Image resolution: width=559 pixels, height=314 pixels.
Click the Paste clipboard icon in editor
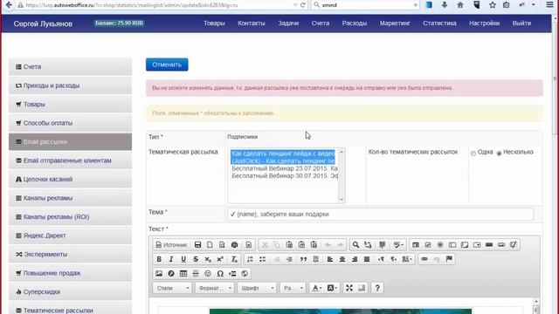coord(289,245)
